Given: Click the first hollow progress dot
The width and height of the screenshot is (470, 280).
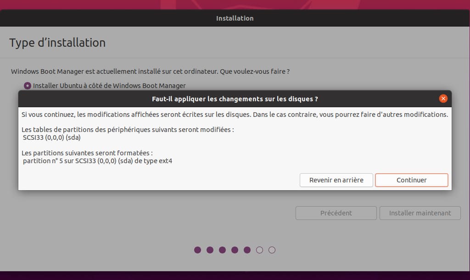Looking at the screenshot, I should pos(260,250).
